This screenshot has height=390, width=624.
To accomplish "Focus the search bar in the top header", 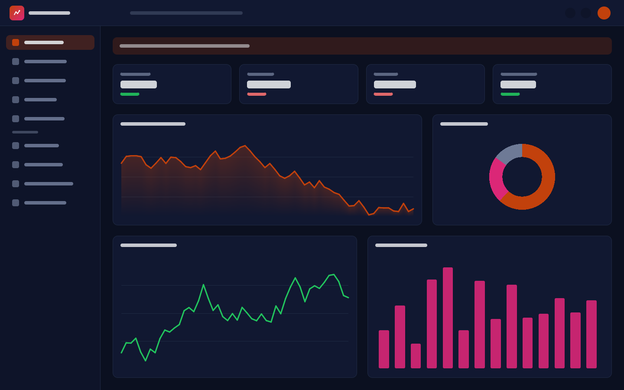I will [186, 13].
